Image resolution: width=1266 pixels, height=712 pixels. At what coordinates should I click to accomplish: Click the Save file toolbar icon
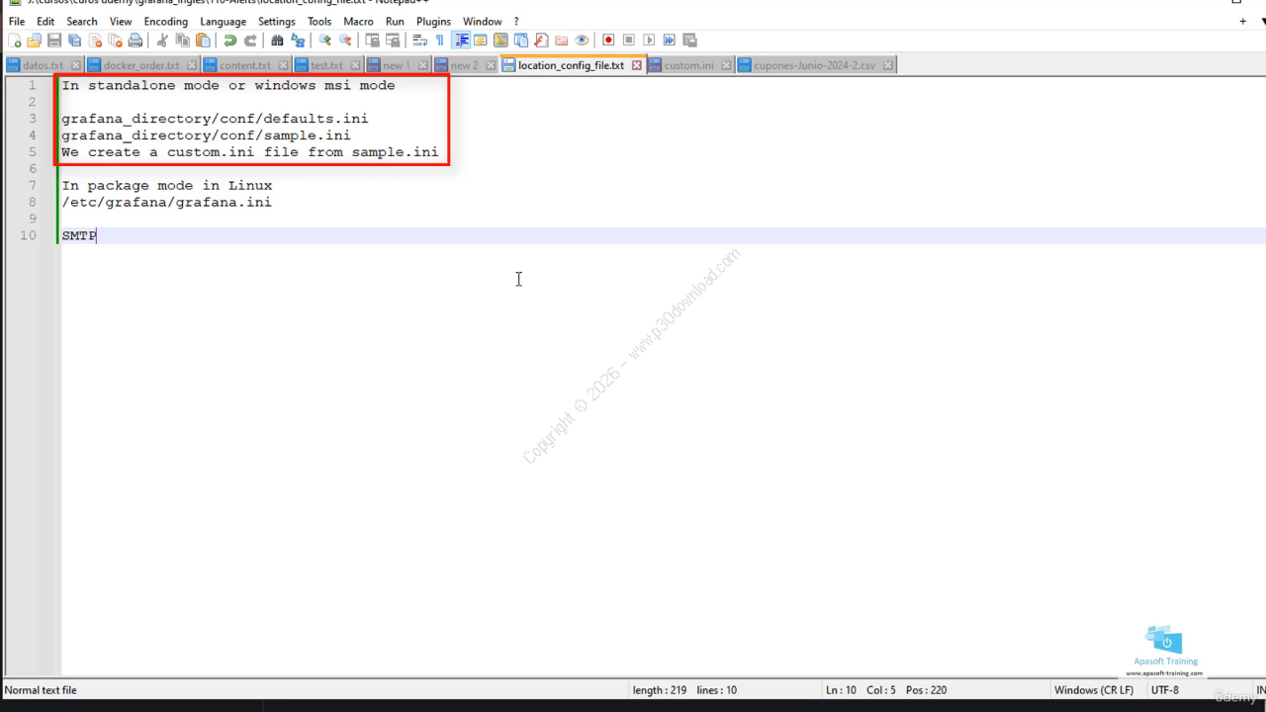tap(54, 41)
